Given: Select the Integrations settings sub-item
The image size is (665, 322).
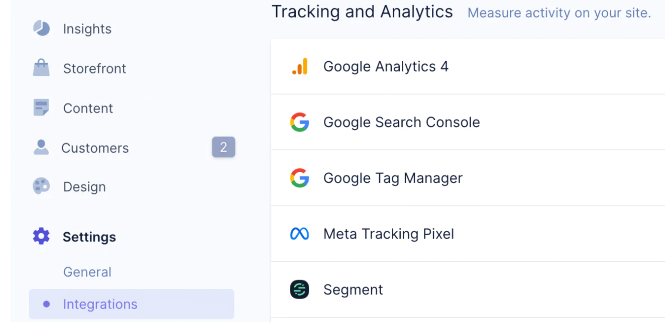Looking at the screenshot, I should point(100,304).
